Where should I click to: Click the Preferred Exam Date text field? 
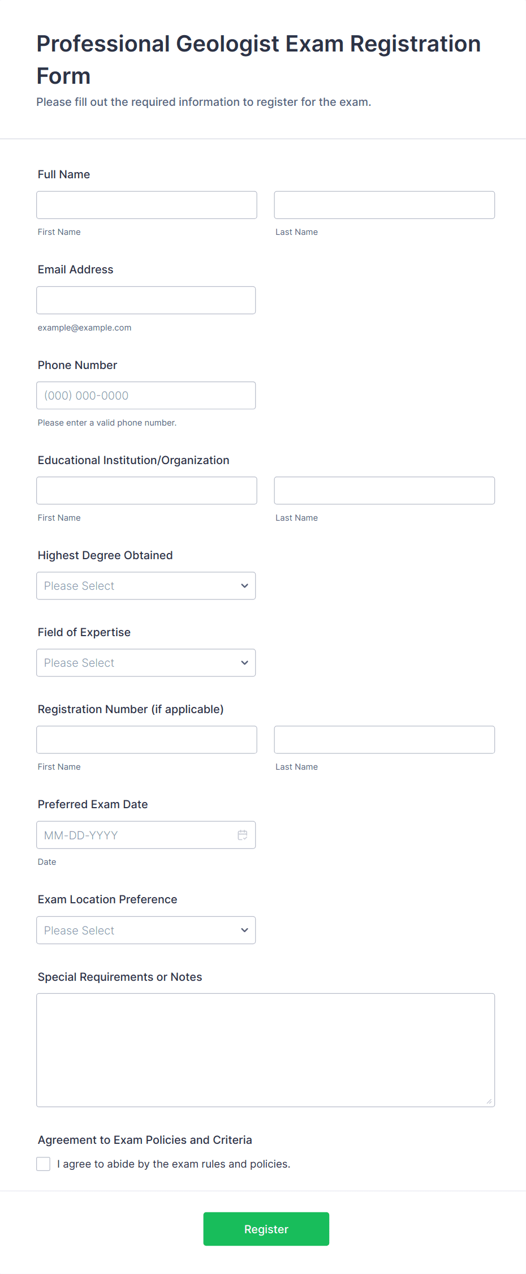coord(136,835)
